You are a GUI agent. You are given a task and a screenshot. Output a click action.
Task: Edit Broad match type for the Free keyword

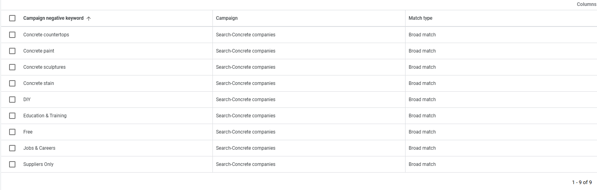point(422,132)
